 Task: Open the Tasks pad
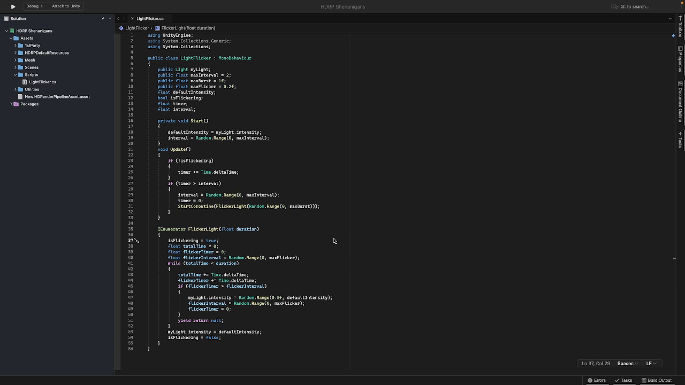(x=623, y=380)
